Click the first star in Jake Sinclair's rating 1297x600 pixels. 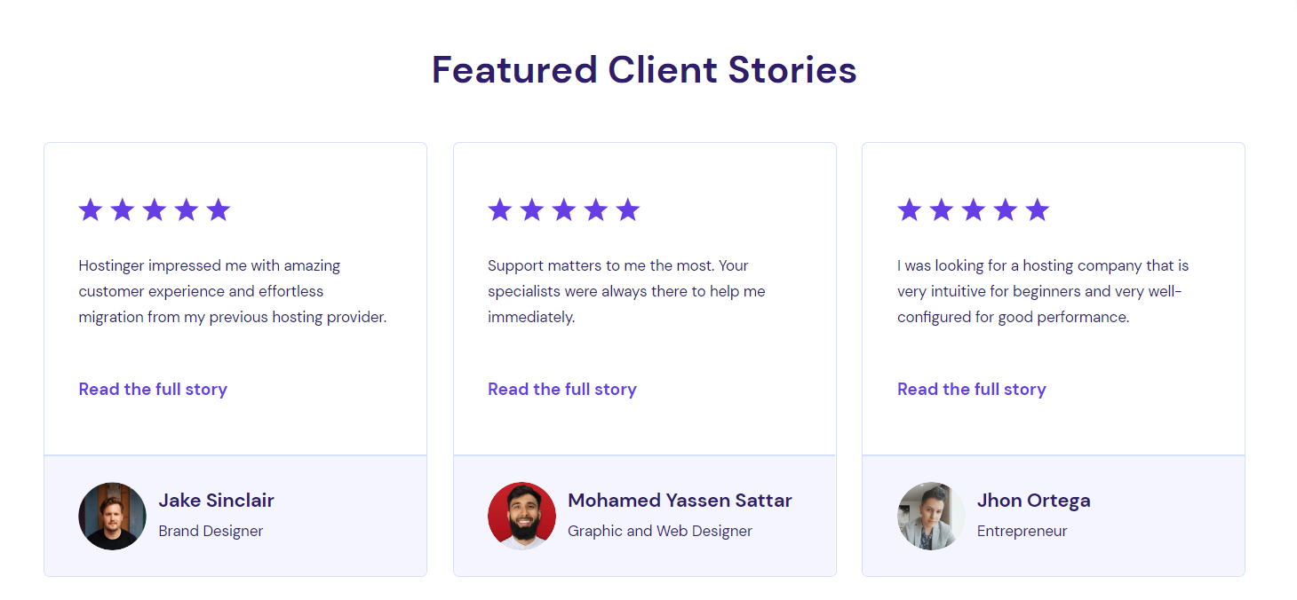(x=90, y=209)
